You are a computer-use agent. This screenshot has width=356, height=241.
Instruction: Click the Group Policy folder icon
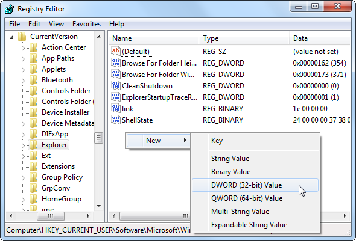[33, 177]
